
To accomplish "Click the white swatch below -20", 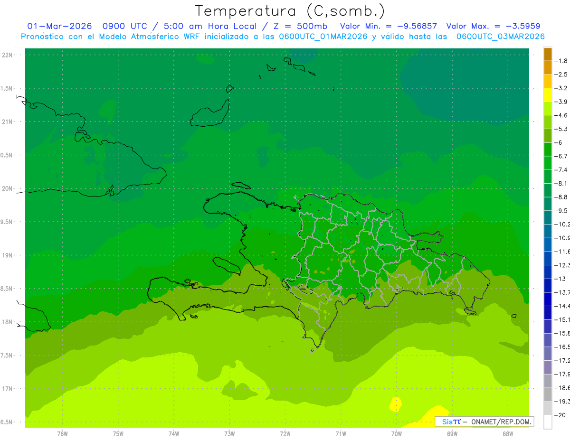I will coord(548,422).
